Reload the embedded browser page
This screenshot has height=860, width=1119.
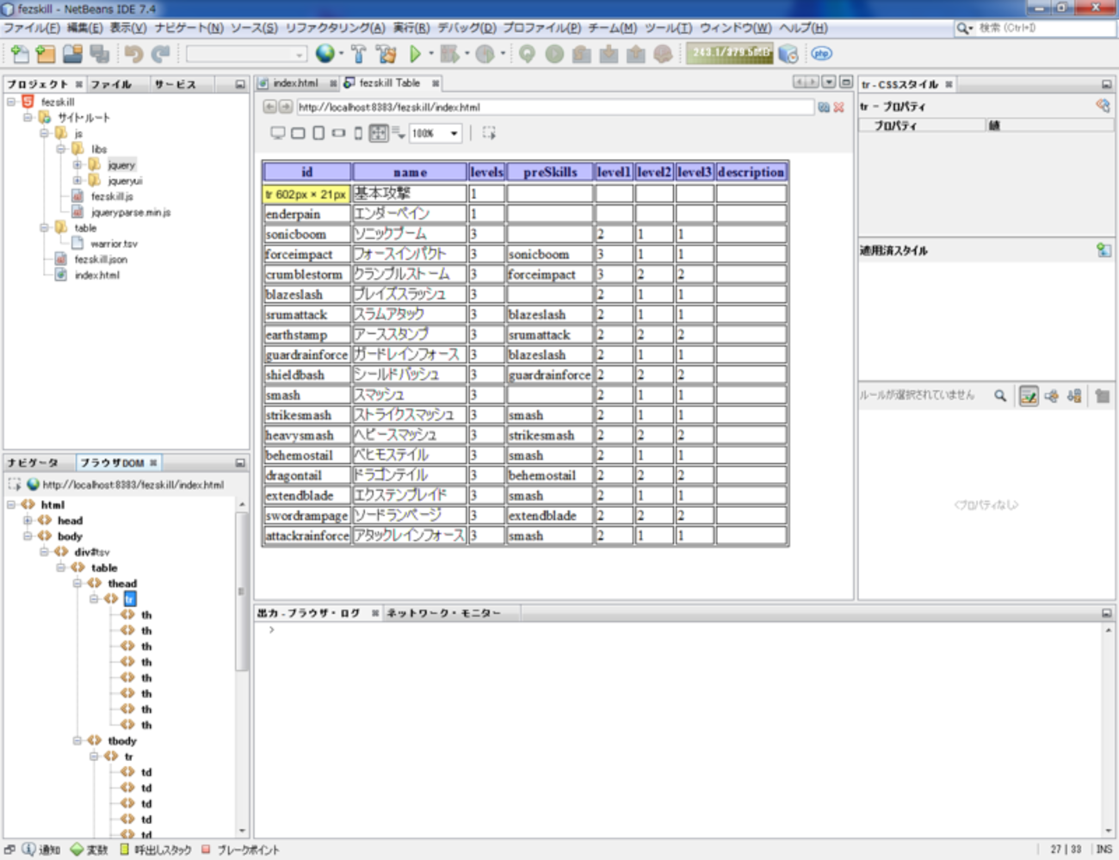tap(824, 108)
